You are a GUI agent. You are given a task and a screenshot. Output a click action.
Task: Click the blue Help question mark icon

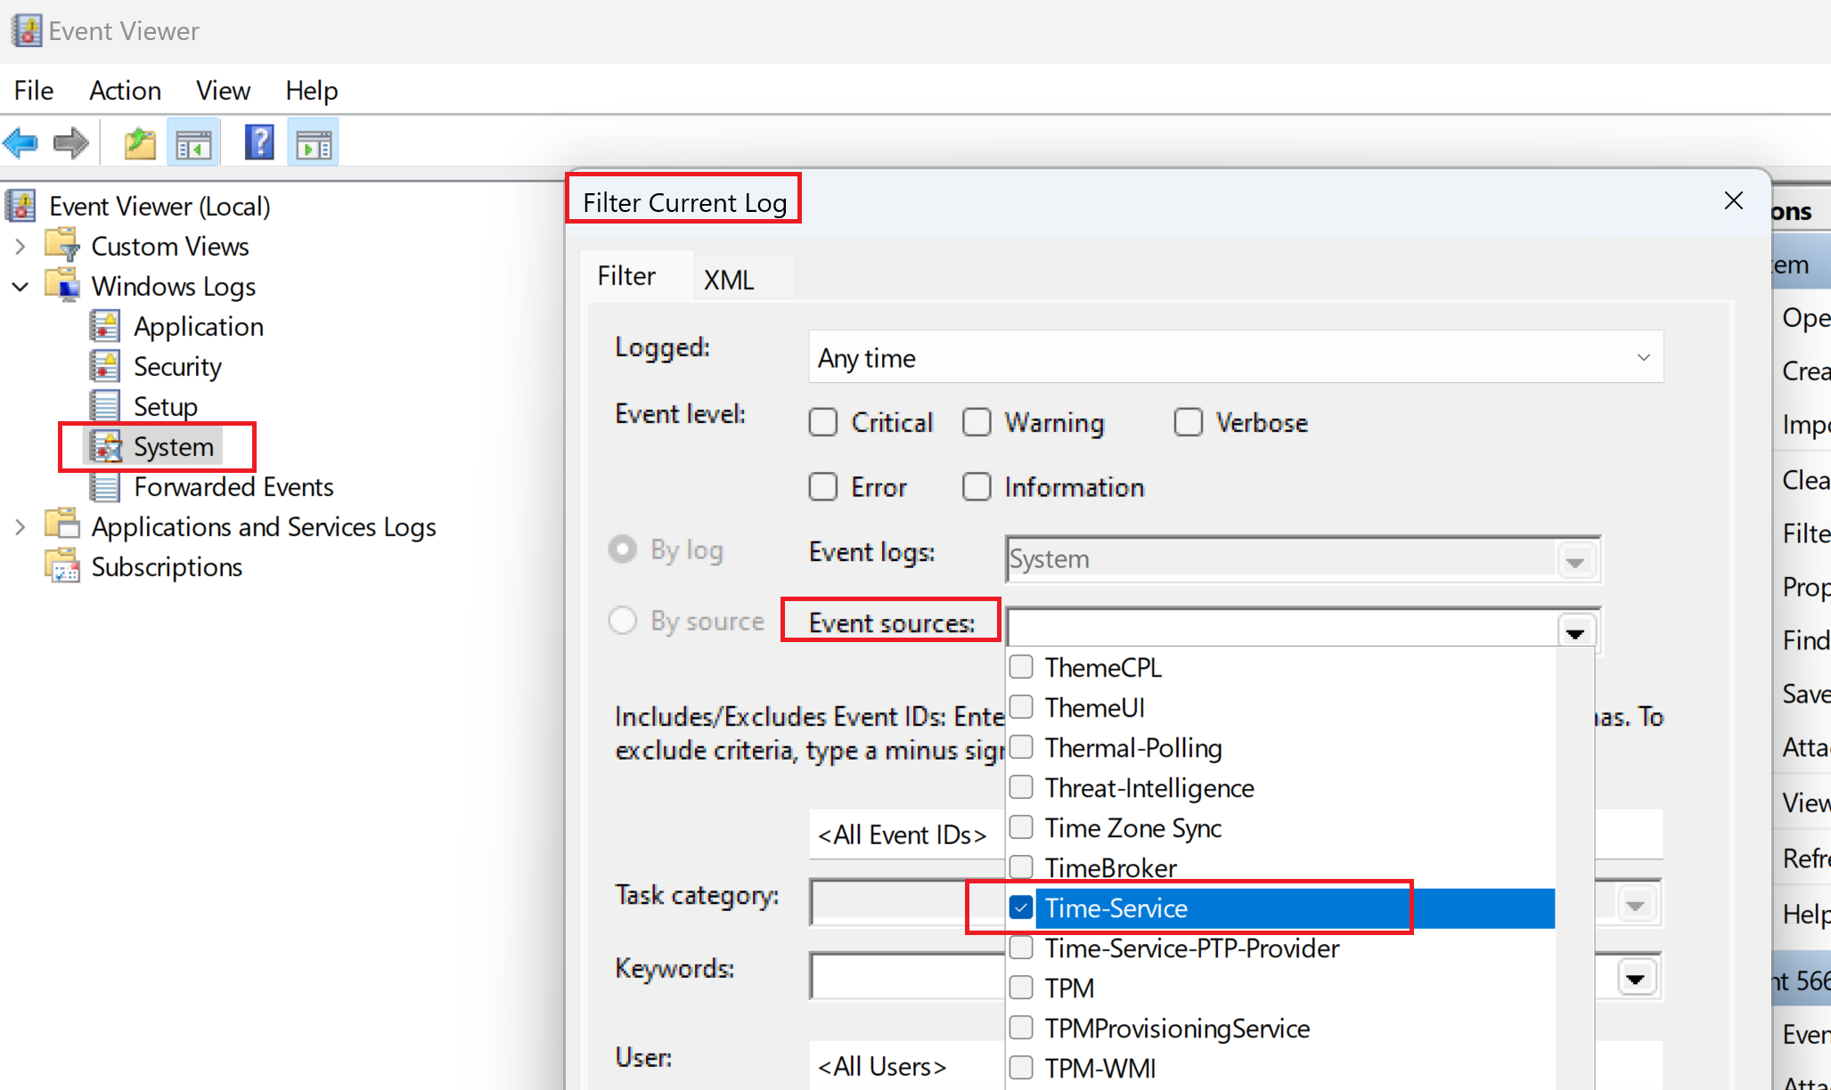[x=259, y=142]
